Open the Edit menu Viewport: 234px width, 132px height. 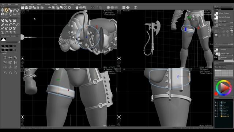point(10,4)
